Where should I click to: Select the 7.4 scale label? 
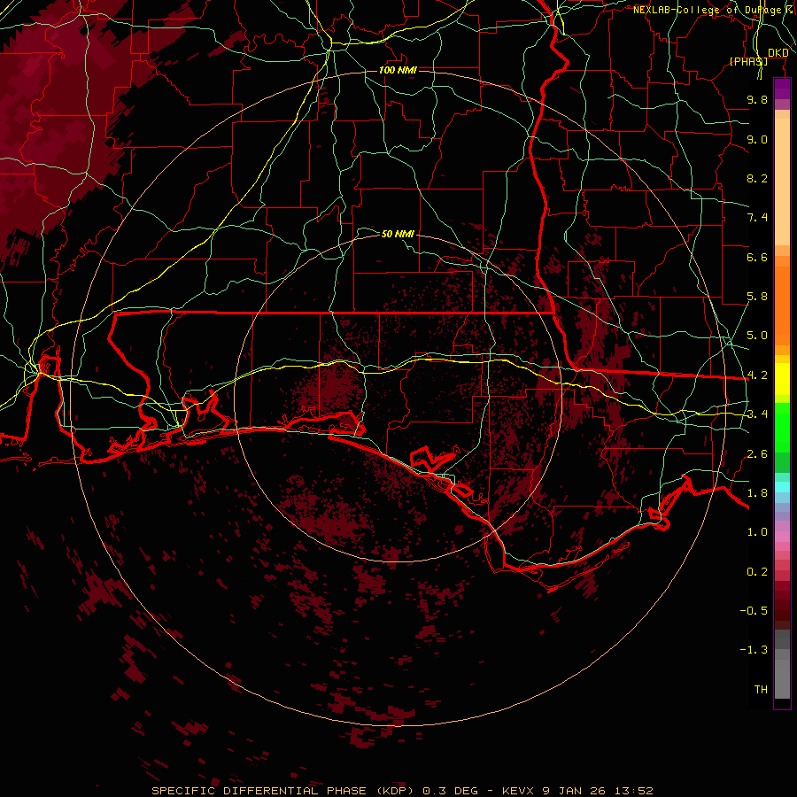[757, 218]
